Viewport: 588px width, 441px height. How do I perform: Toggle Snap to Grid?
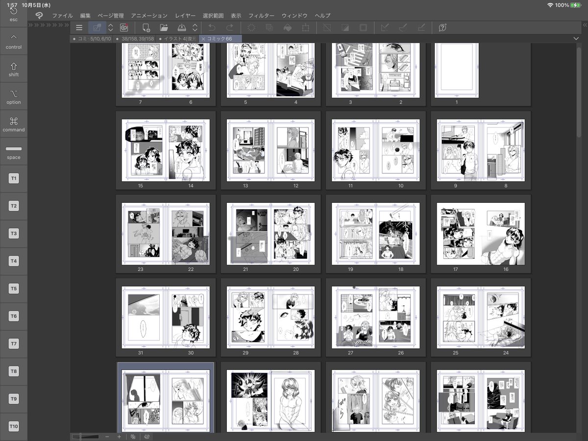[x=421, y=28]
